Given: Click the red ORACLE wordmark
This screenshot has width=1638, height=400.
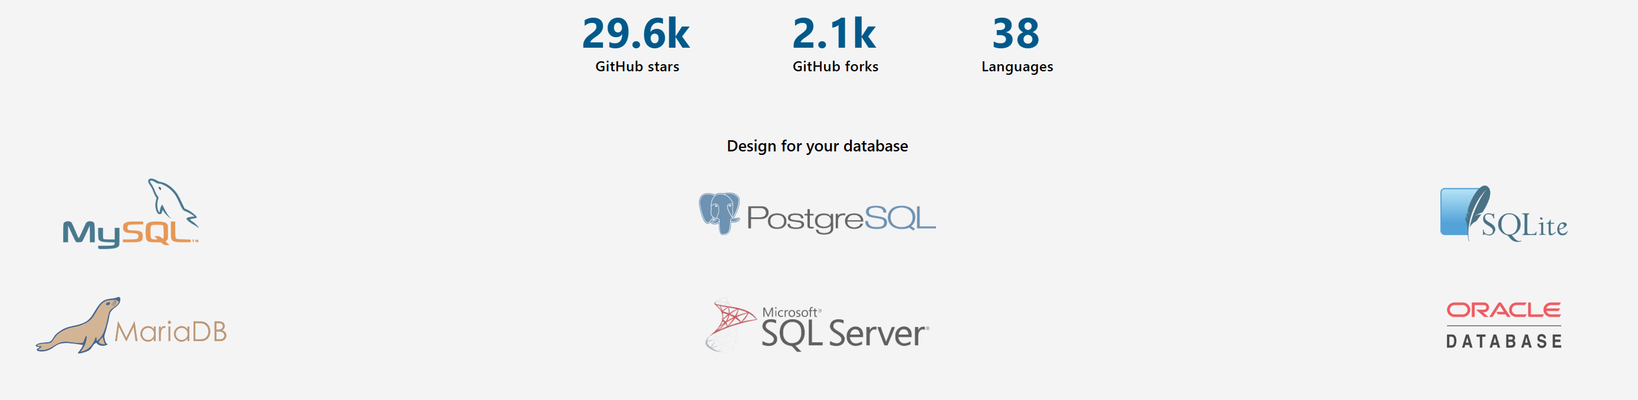Looking at the screenshot, I should tap(1503, 310).
